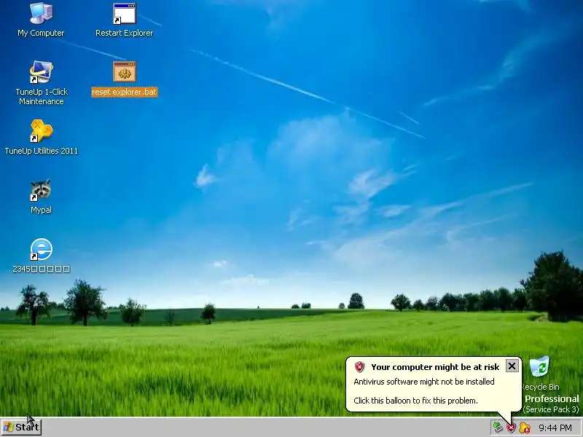Click the red shield icon in the balloon
The width and height of the screenshot is (583, 437).
359,367
